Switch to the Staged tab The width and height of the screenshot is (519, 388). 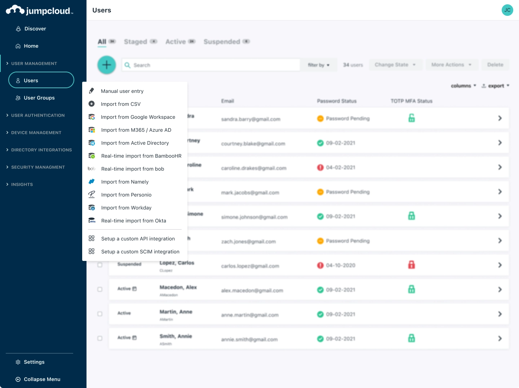pos(136,41)
